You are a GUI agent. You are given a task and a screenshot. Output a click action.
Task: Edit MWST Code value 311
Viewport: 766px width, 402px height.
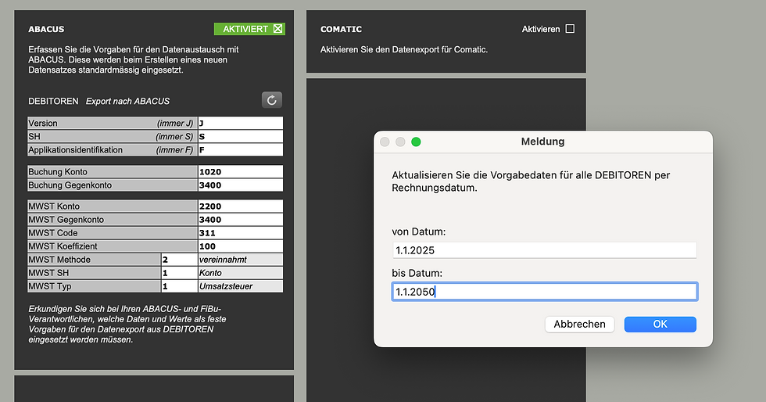pos(241,233)
